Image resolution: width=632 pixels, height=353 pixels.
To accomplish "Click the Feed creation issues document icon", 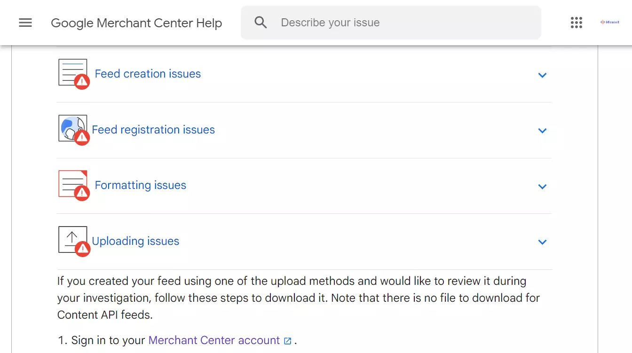I will point(73,74).
